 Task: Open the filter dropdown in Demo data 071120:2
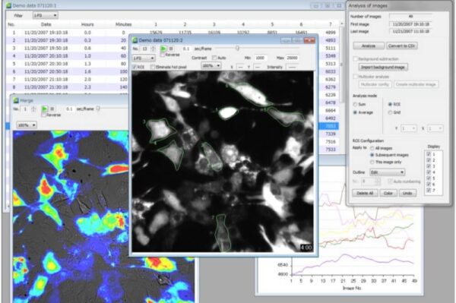click(144, 58)
